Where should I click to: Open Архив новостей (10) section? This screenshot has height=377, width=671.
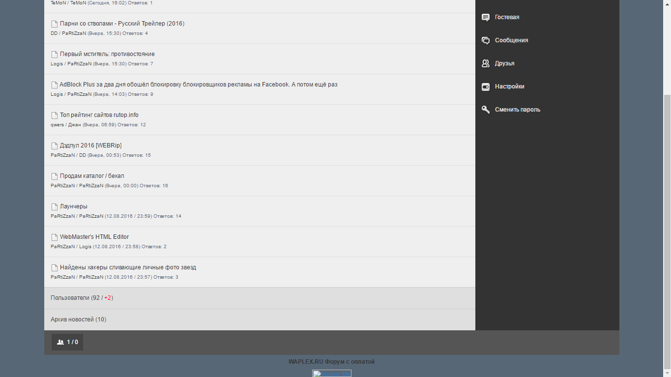tap(260, 319)
